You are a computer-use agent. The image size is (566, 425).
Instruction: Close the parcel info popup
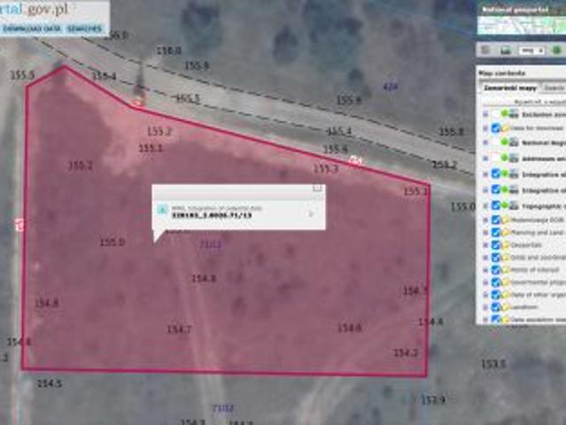coord(317,188)
